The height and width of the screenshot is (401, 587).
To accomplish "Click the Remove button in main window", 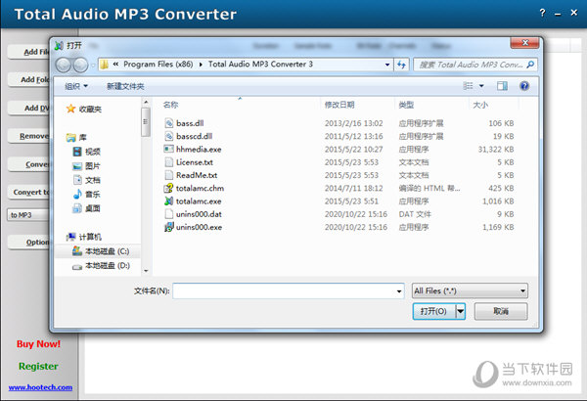I will 28,136.
